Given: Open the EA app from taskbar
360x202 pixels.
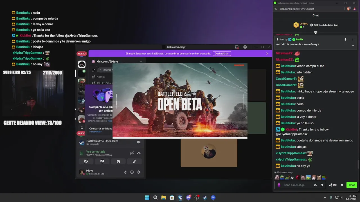Looking at the screenshot, I should [x=213, y=198].
